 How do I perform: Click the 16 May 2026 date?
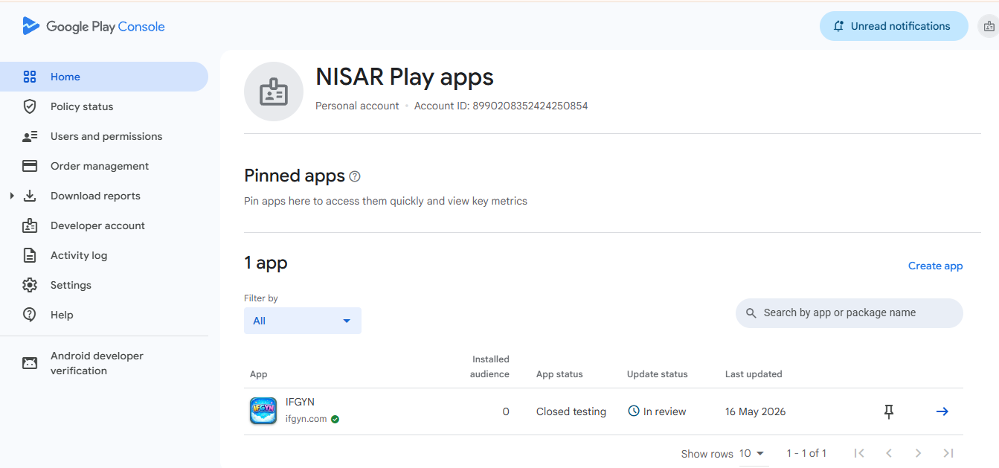tap(756, 411)
